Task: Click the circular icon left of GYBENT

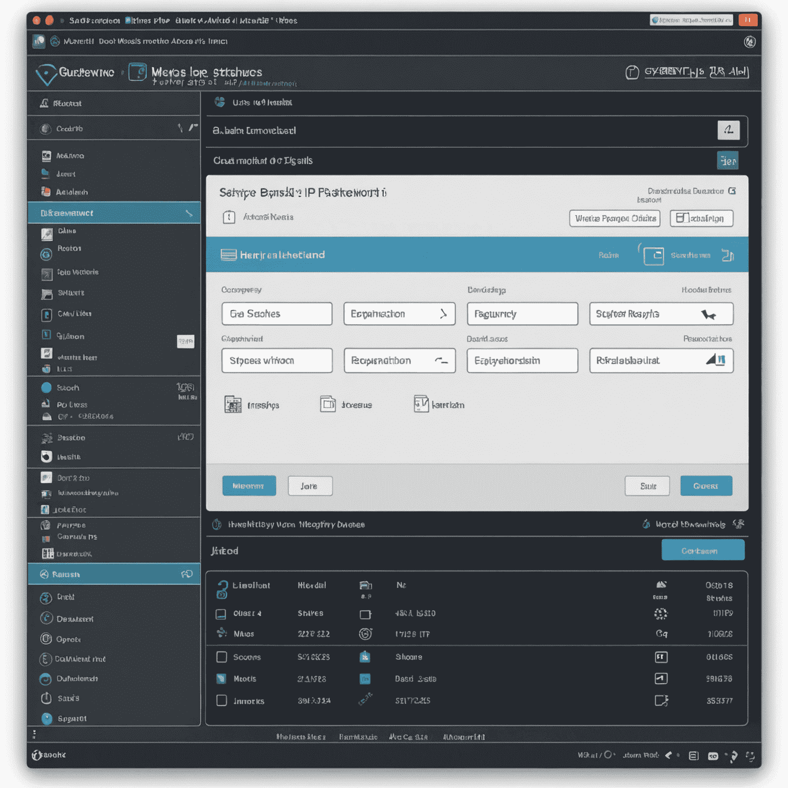Action: (632, 72)
